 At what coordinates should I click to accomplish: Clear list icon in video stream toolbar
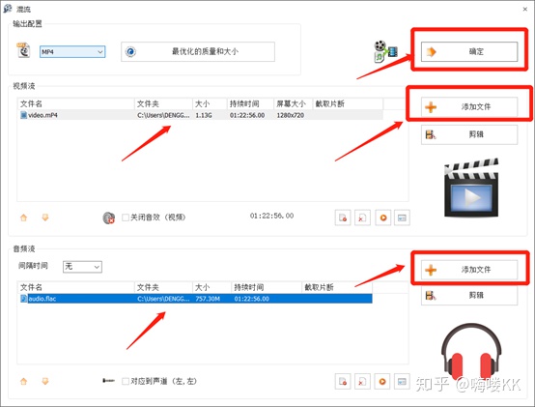click(x=362, y=218)
